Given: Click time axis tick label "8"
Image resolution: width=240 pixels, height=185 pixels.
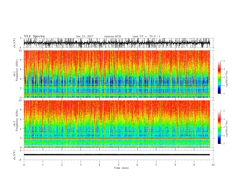Looking at the screenshot, I should pyautogui.click(x=175, y=165).
